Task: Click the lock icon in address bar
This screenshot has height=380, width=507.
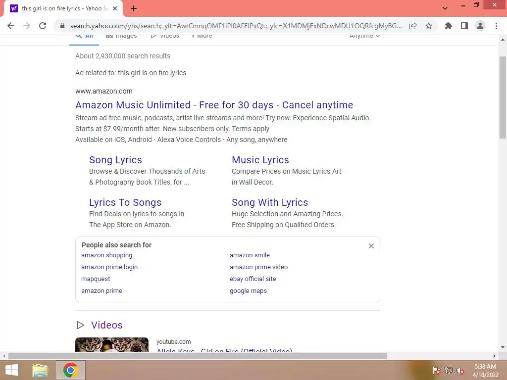Action: tap(62, 26)
